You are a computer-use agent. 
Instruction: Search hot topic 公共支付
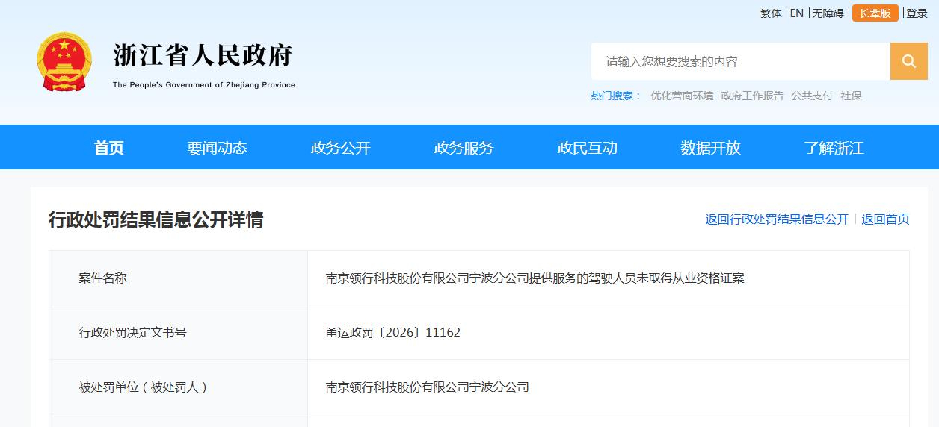click(812, 96)
